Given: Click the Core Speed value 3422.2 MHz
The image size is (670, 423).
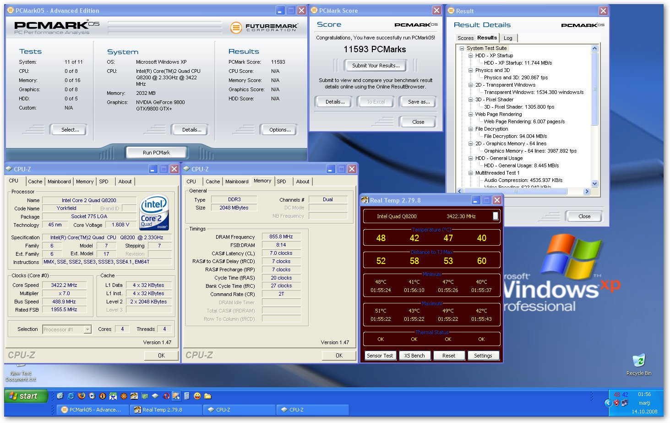Looking at the screenshot, I should [x=64, y=285].
